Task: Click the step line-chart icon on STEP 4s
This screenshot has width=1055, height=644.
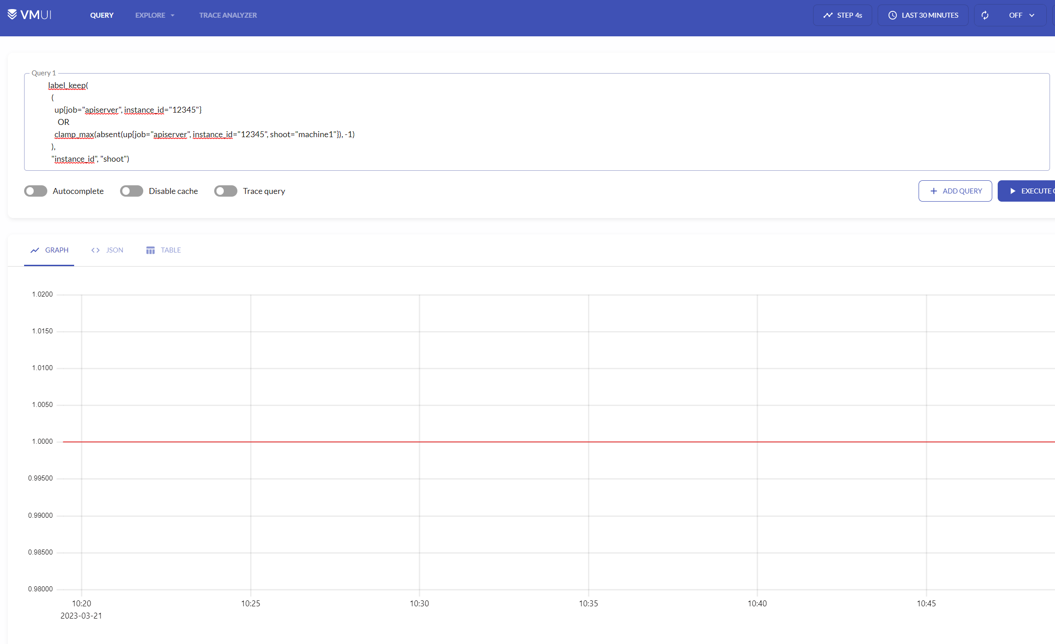Action: point(828,15)
